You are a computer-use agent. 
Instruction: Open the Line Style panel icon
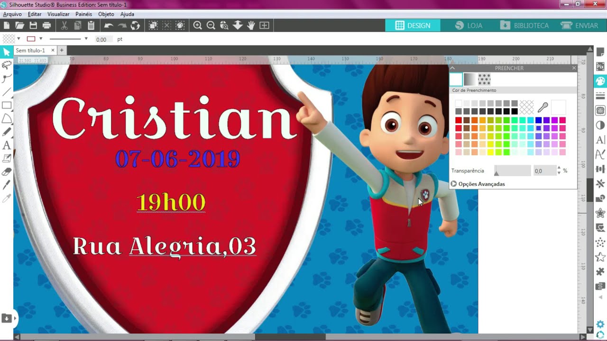pyautogui.click(x=600, y=96)
